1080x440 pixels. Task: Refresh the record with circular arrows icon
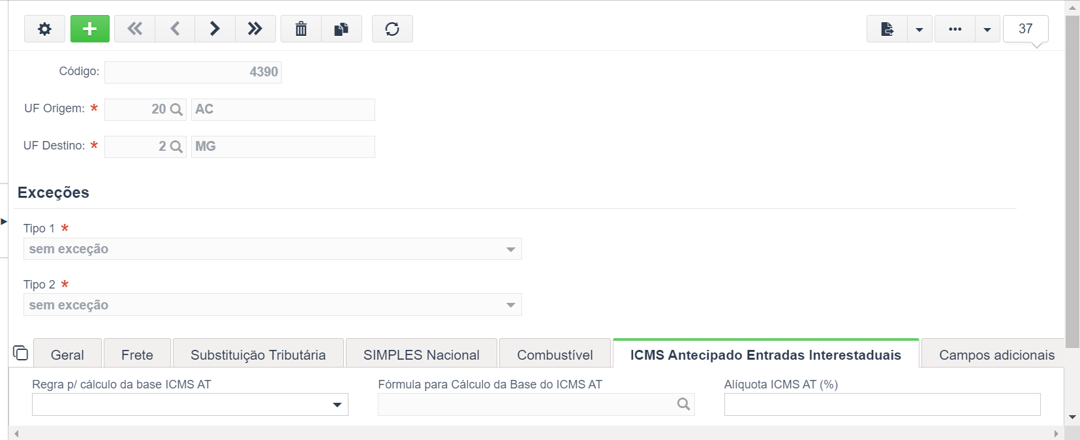[x=392, y=29]
